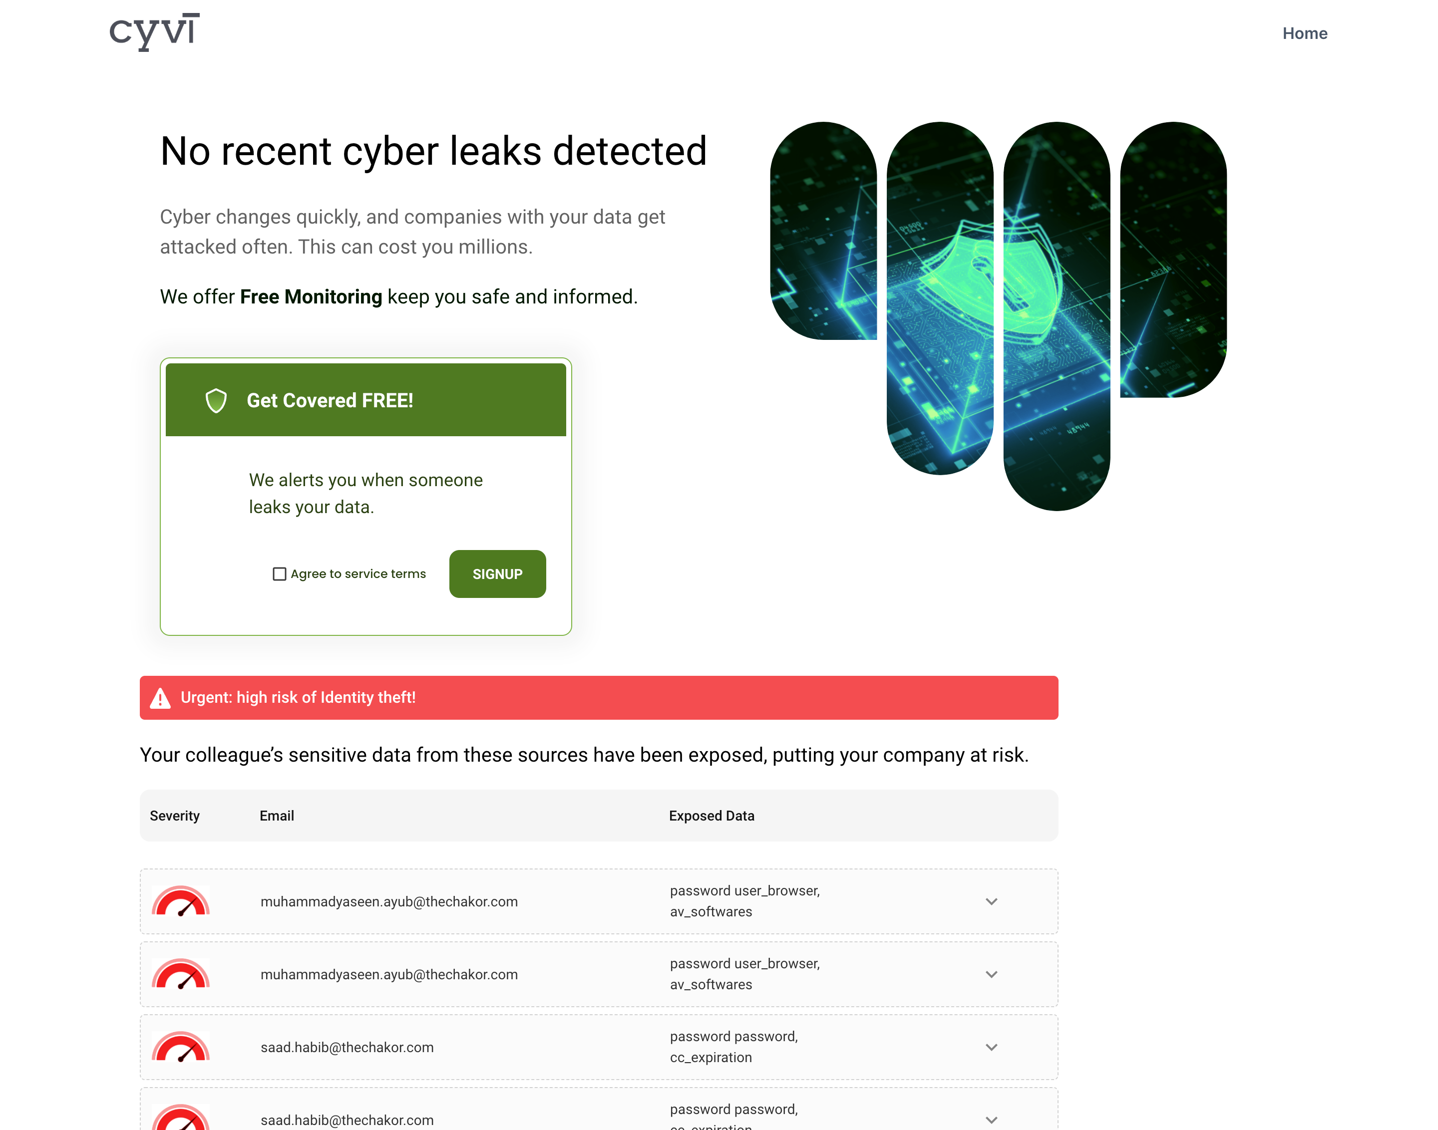Viewport: 1438px width, 1130px height.
Task: Click severity gauge icon in second muhammadyaseen row
Action: [x=181, y=974]
